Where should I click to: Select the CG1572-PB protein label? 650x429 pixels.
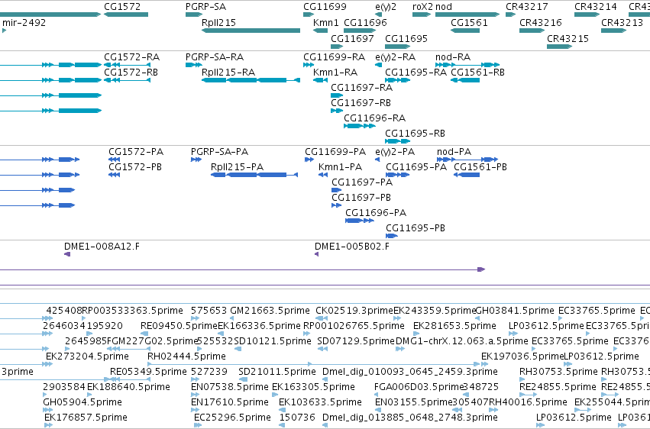tap(135, 167)
